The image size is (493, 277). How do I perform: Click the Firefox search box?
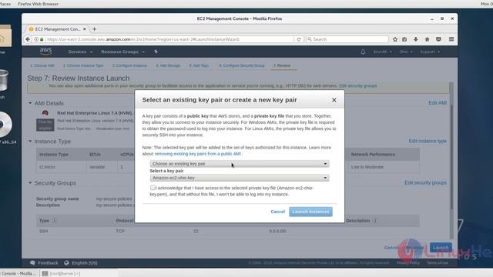tap(347, 39)
